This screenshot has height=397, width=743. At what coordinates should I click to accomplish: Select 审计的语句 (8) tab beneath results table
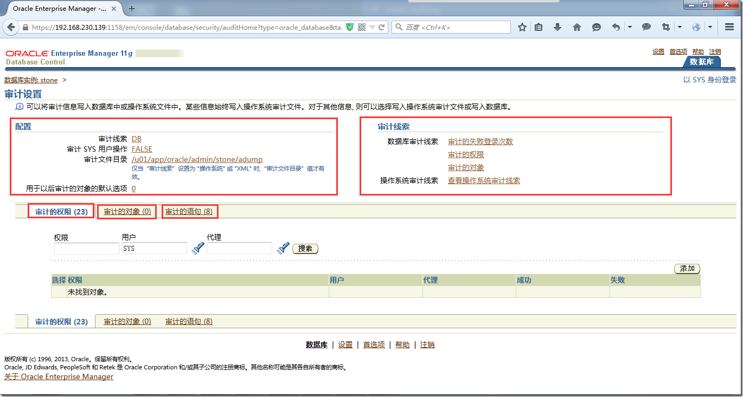189,321
